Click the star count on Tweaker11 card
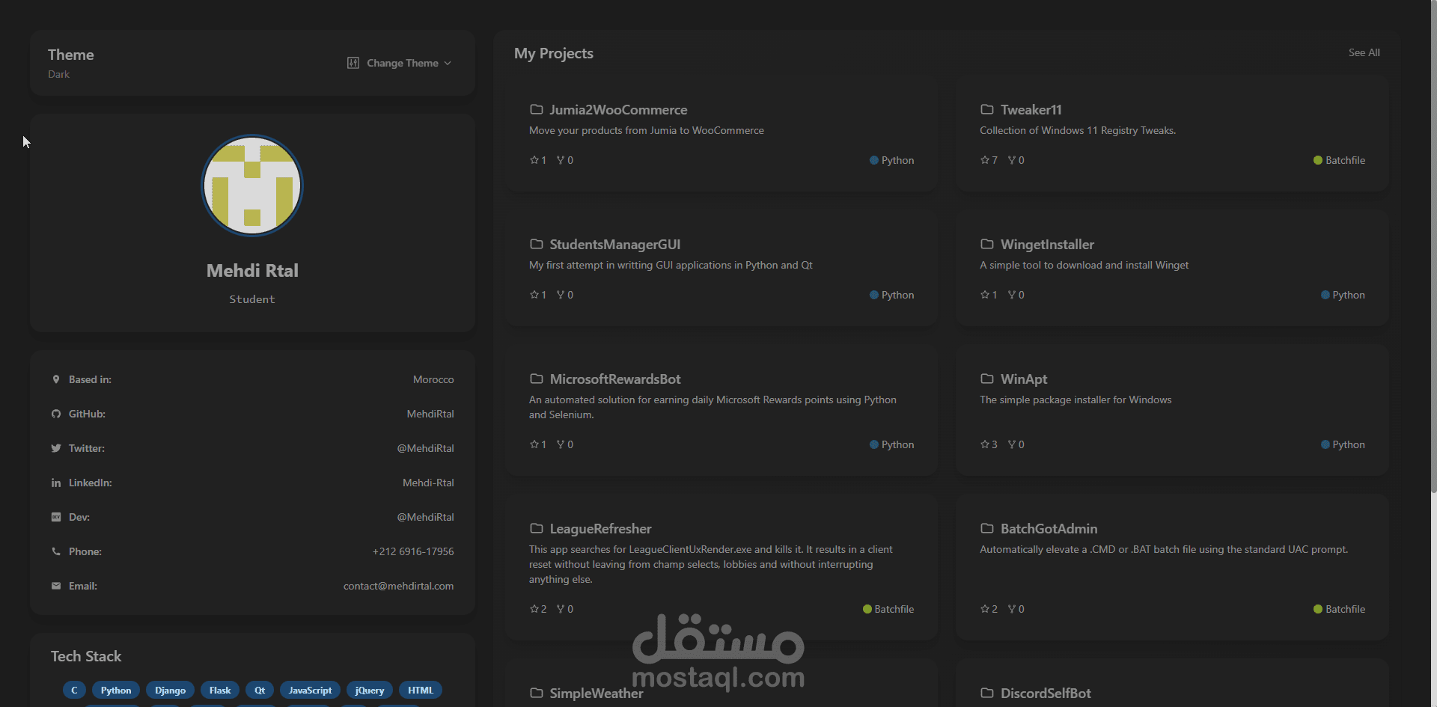The height and width of the screenshot is (707, 1437). click(x=989, y=160)
